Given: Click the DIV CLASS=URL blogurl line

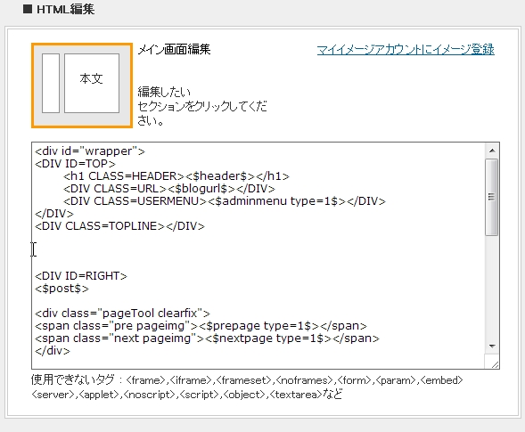Looking at the screenshot, I should 168,189.
